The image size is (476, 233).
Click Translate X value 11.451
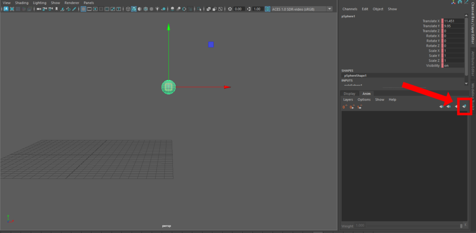[454, 21]
